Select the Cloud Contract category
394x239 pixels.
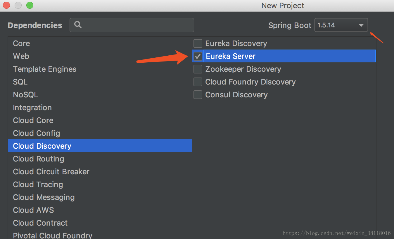pyautogui.click(x=100, y=223)
